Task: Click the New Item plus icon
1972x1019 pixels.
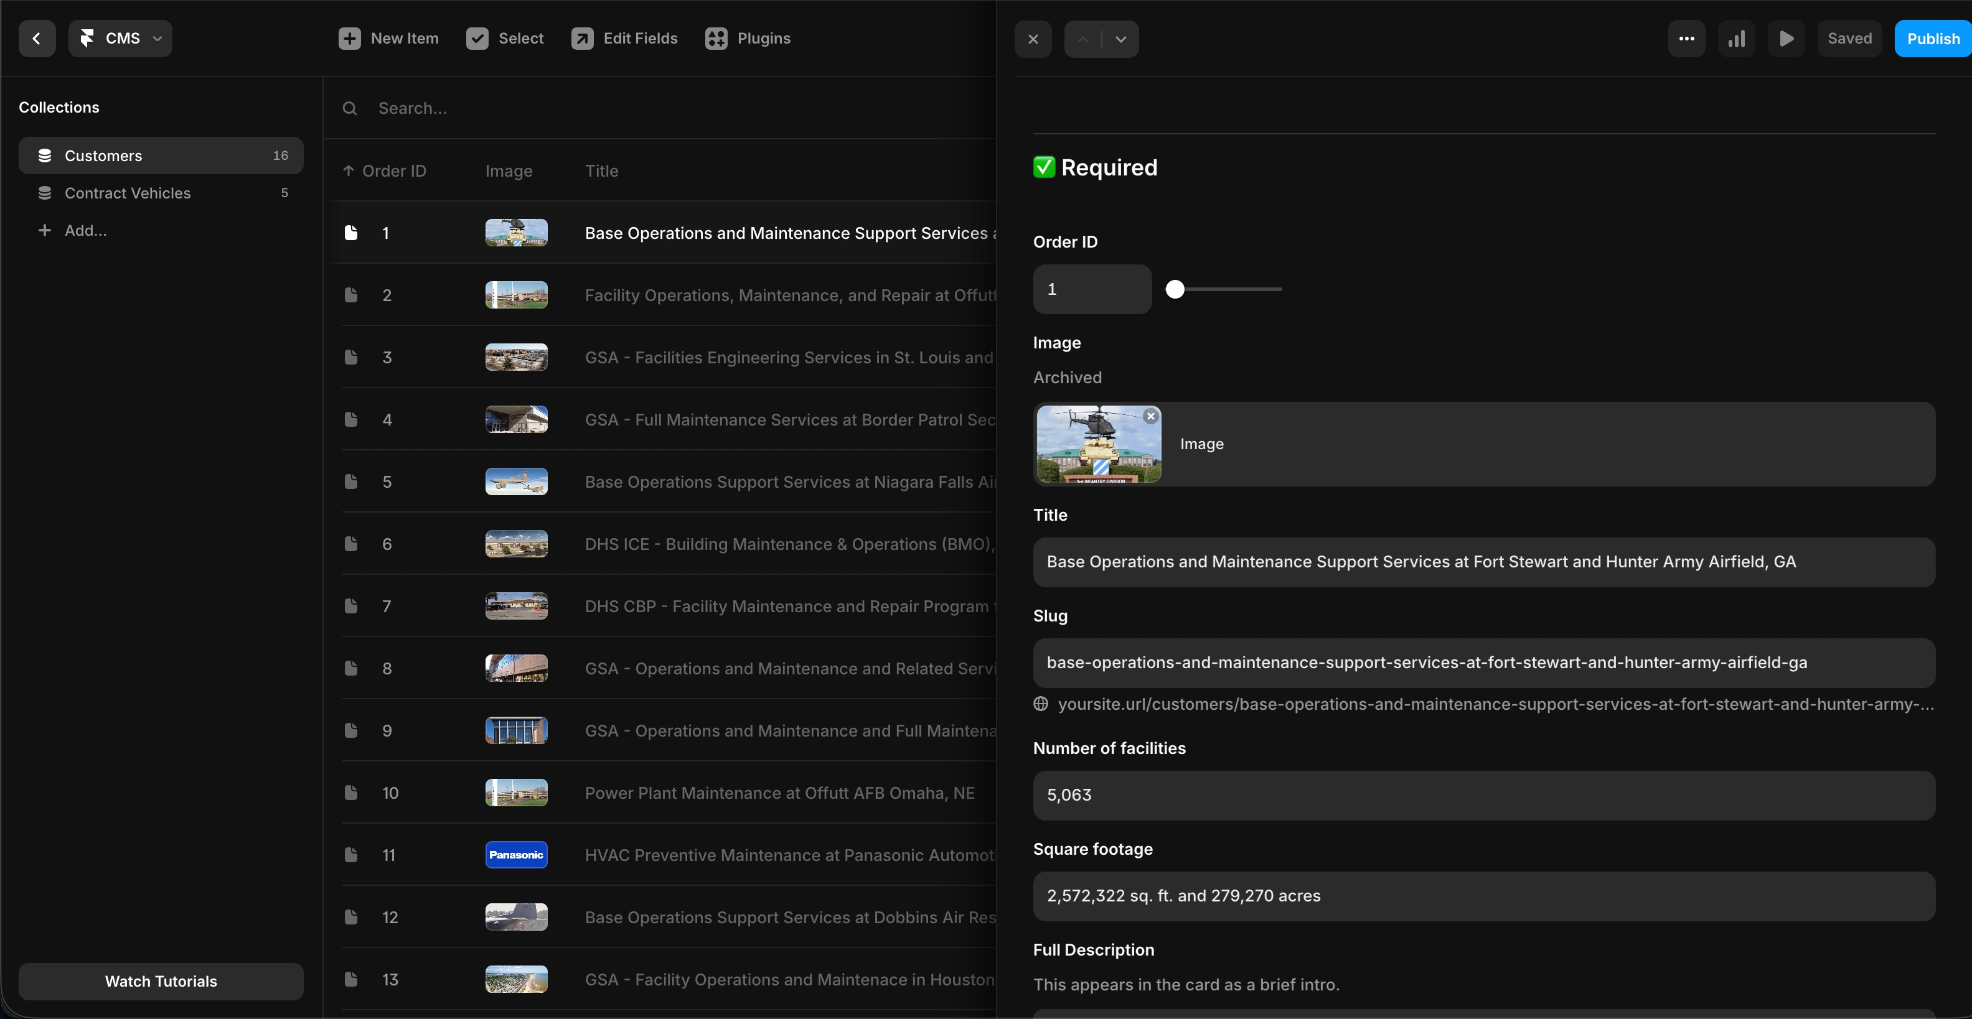Action: 349,38
